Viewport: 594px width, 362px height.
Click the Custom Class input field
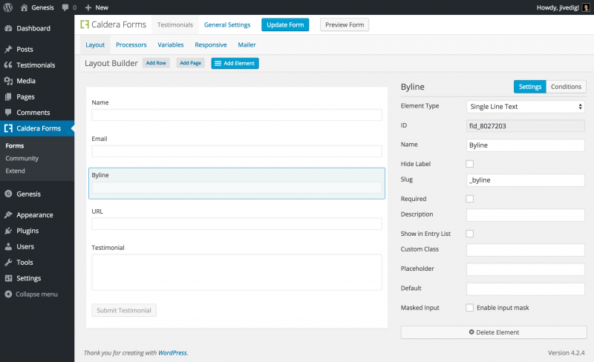click(526, 250)
